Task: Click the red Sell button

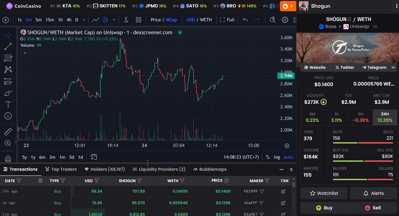Action: (x=373, y=208)
